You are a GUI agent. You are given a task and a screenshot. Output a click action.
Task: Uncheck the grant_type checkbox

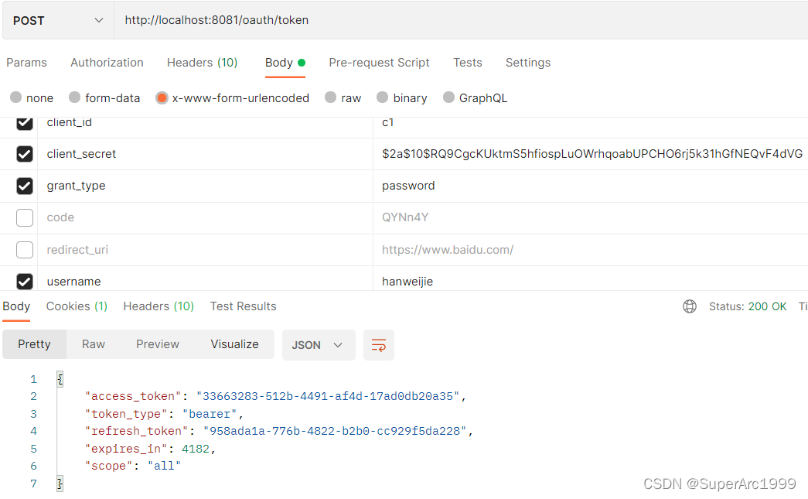click(24, 186)
